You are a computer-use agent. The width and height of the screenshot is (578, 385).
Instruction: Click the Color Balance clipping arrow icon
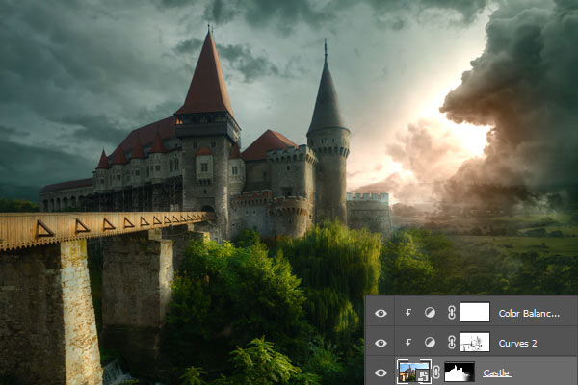[x=408, y=313]
